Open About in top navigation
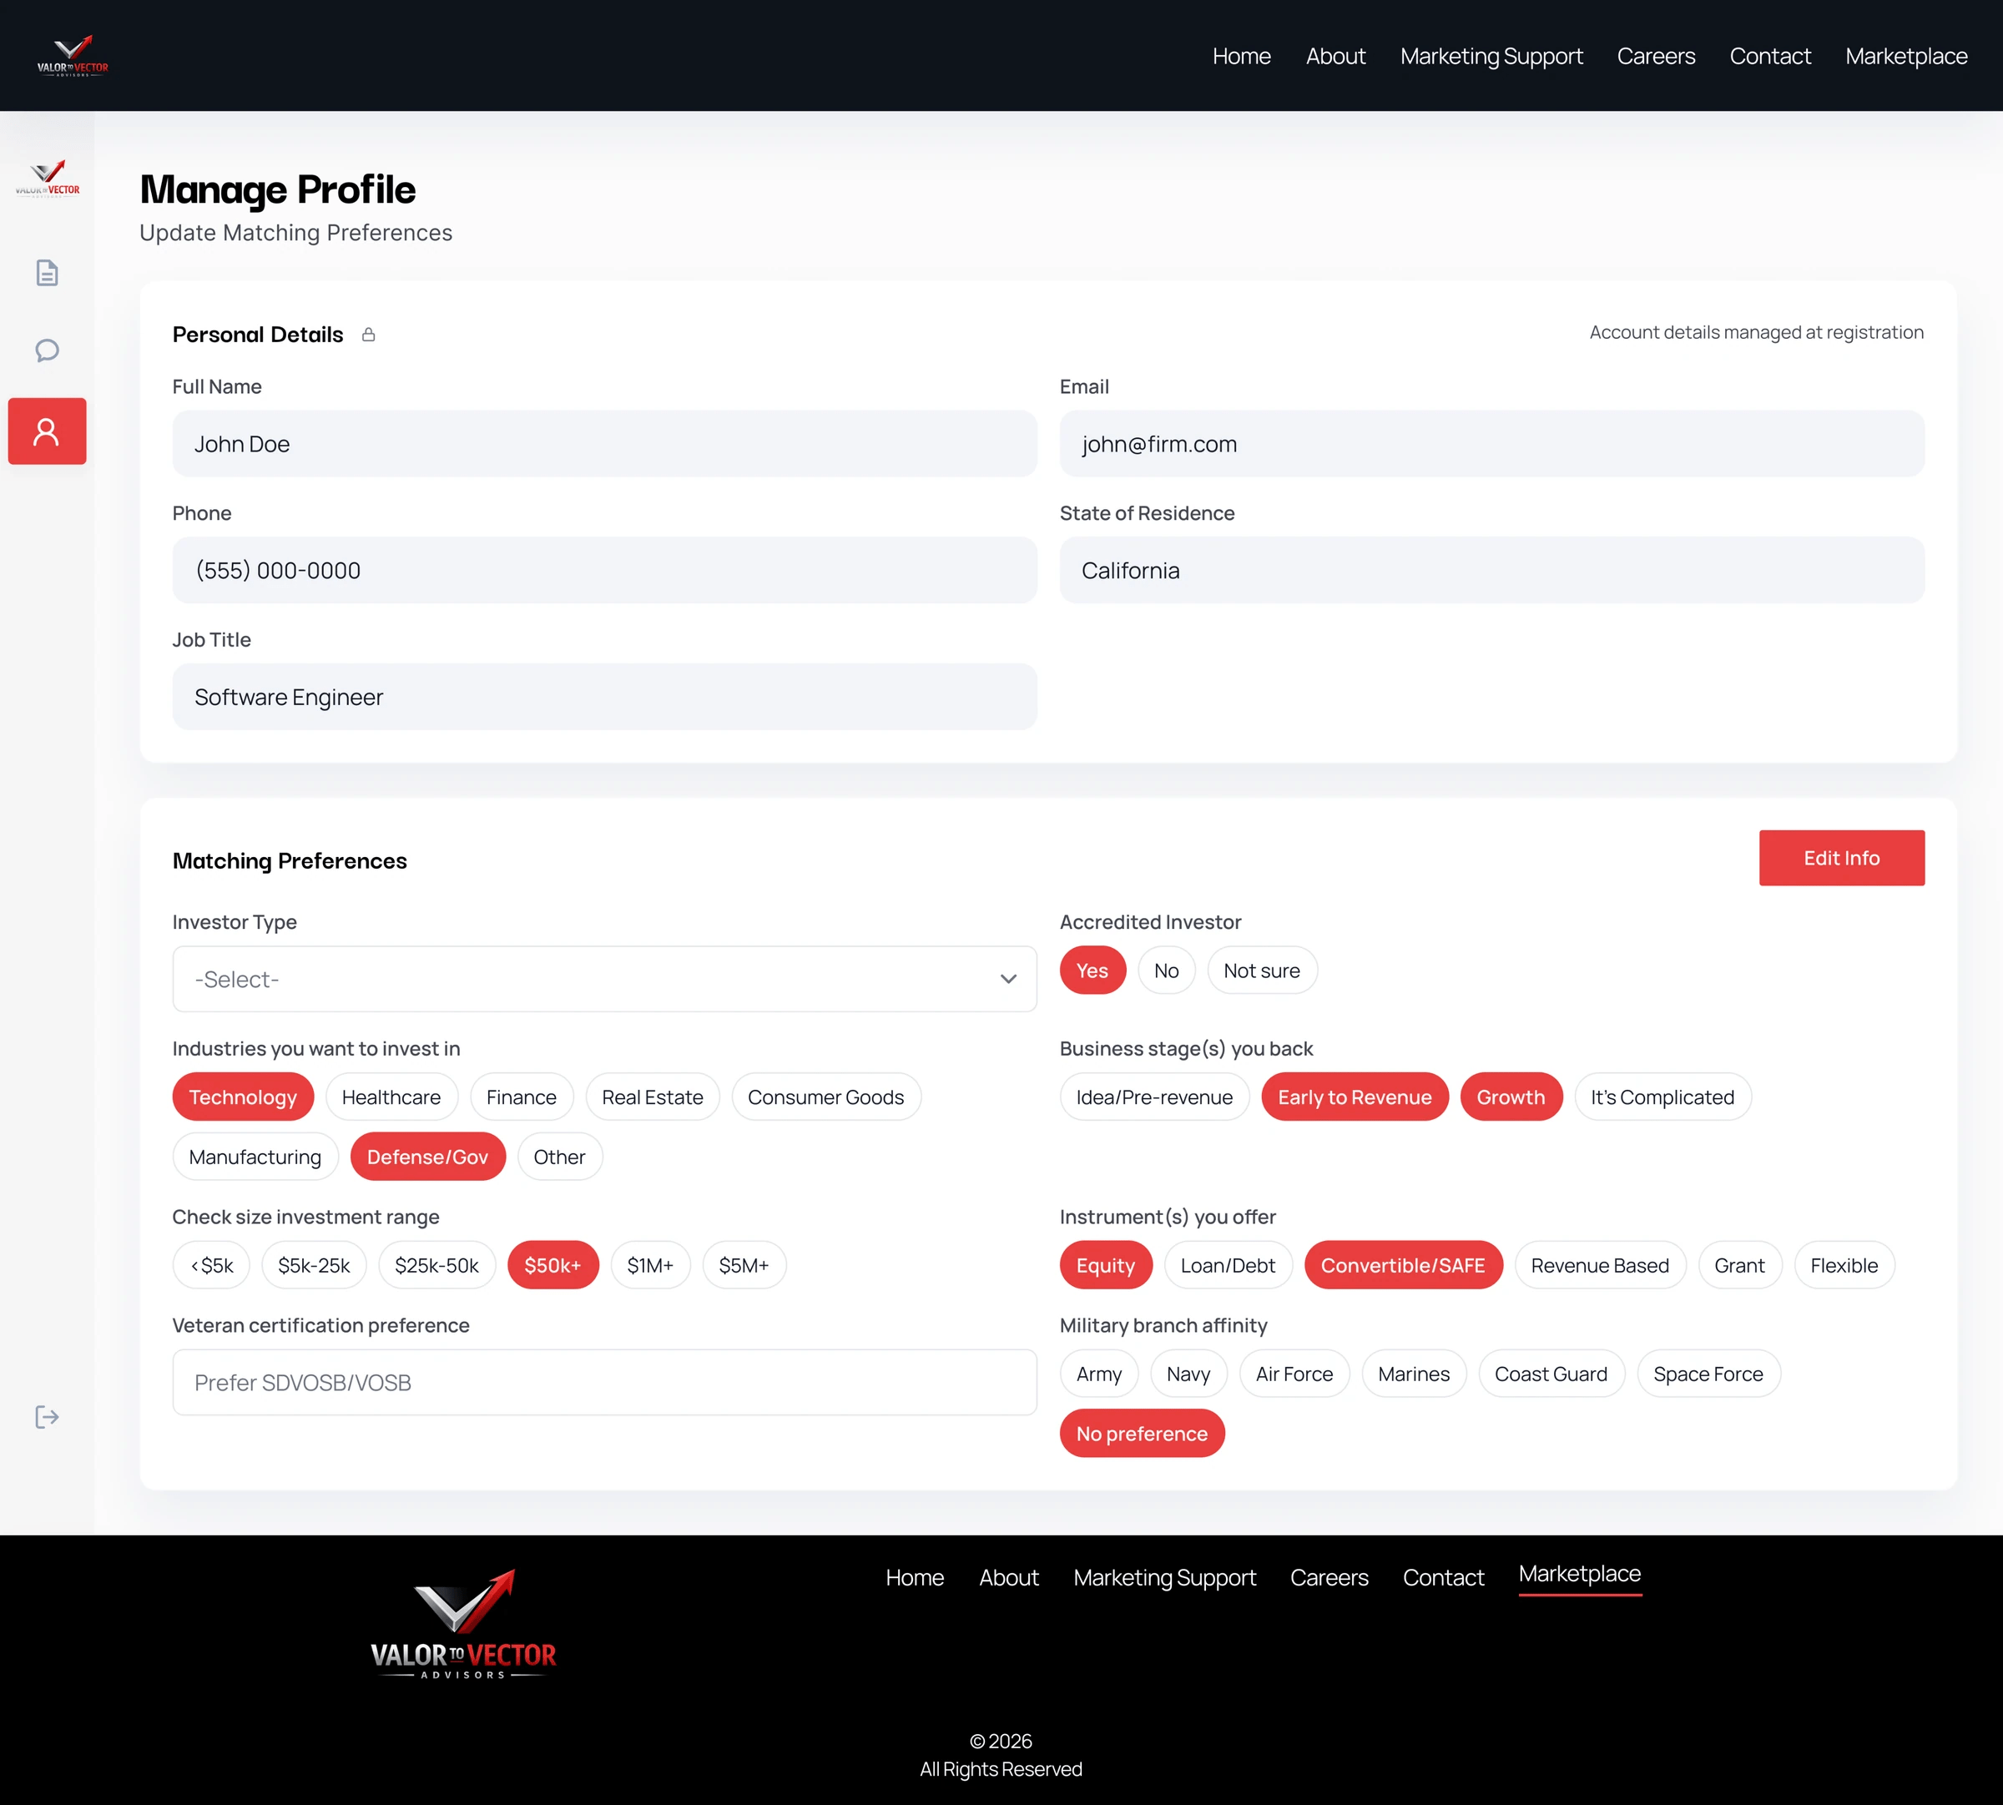The width and height of the screenshot is (2003, 1805). click(x=1335, y=57)
